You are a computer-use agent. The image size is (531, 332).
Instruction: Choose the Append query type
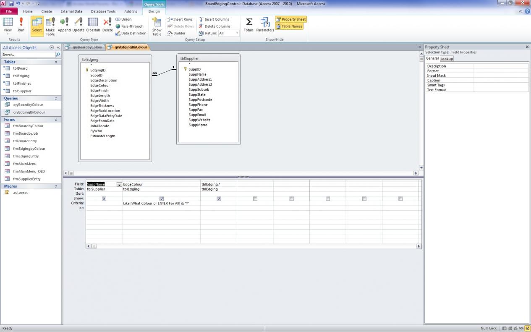pos(64,25)
